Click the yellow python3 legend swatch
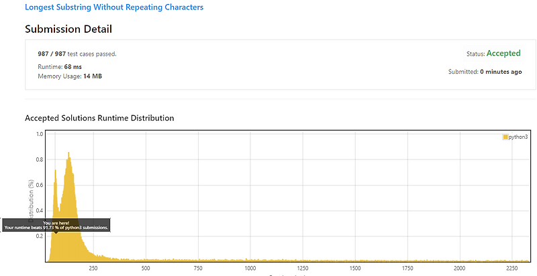Screen dimensions: 537x276 click(505, 137)
